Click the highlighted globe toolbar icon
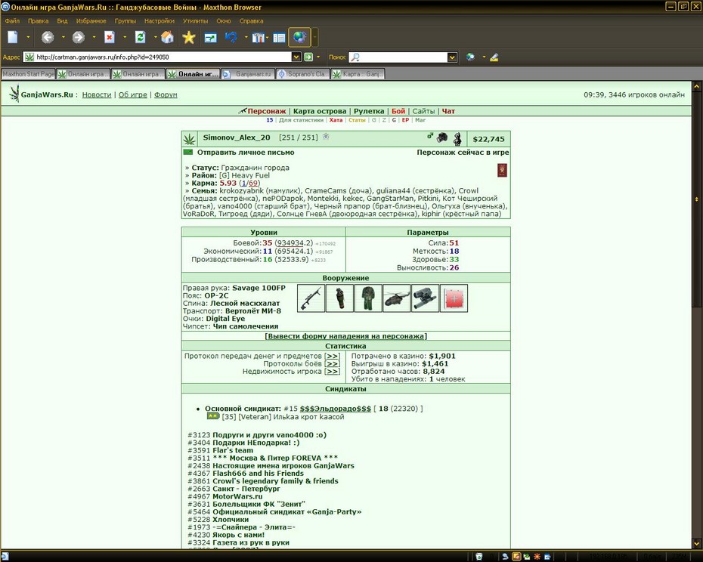Image resolution: width=703 pixels, height=562 pixels. (x=299, y=37)
